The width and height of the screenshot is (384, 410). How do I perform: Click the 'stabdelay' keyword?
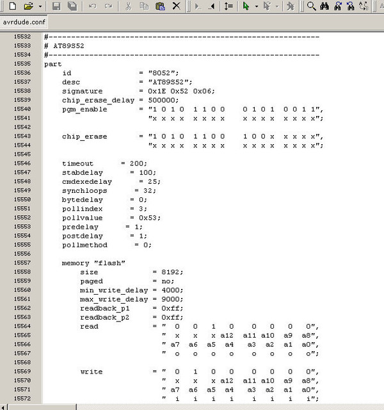[83, 172]
